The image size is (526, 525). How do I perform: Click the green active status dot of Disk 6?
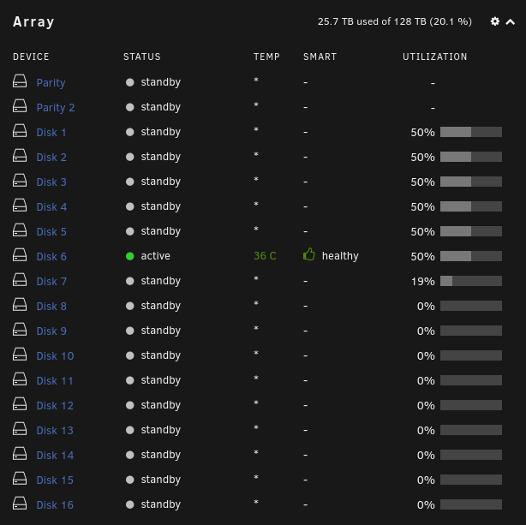pos(130,256)
